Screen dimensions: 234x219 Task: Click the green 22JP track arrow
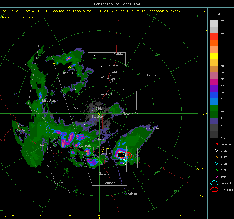coord(214,170)
